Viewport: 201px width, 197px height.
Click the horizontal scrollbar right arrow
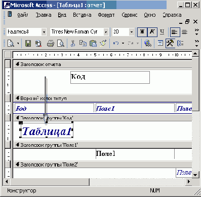189,182
